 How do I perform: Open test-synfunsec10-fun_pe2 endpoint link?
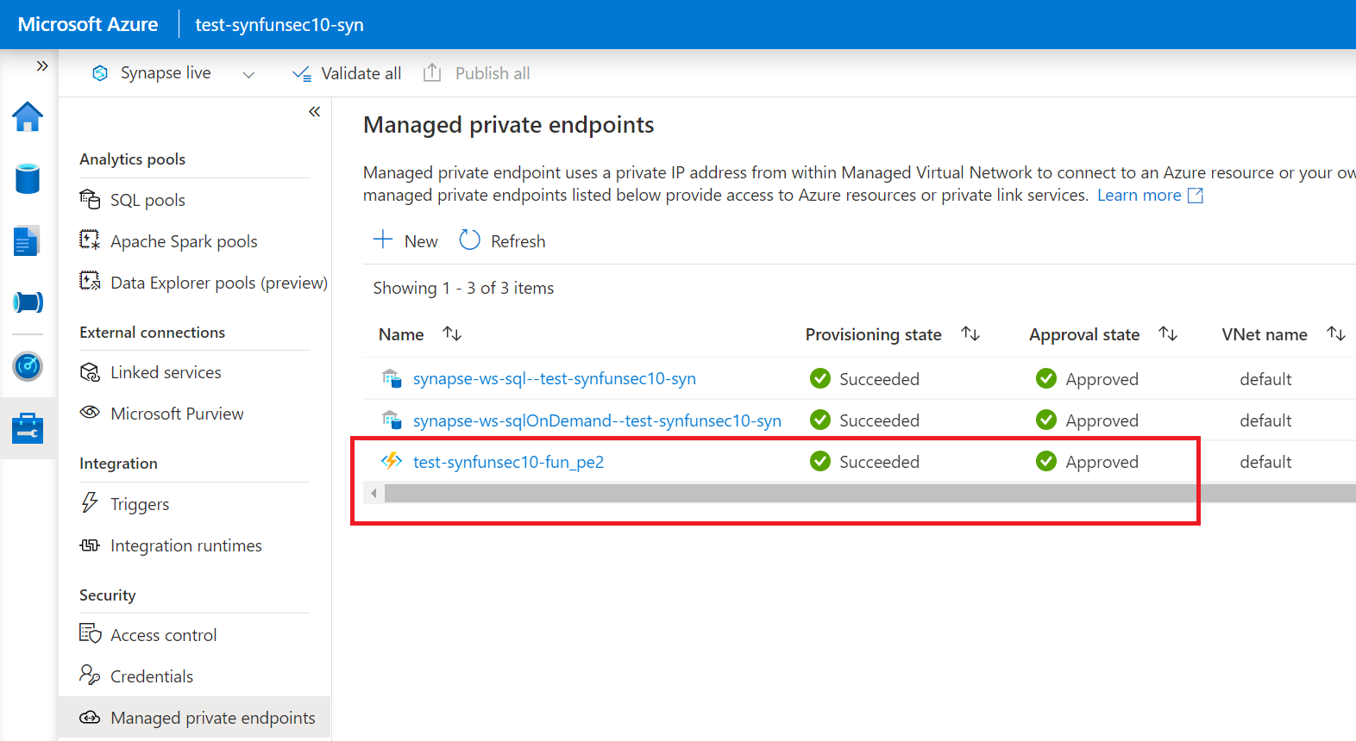[508, 462]
